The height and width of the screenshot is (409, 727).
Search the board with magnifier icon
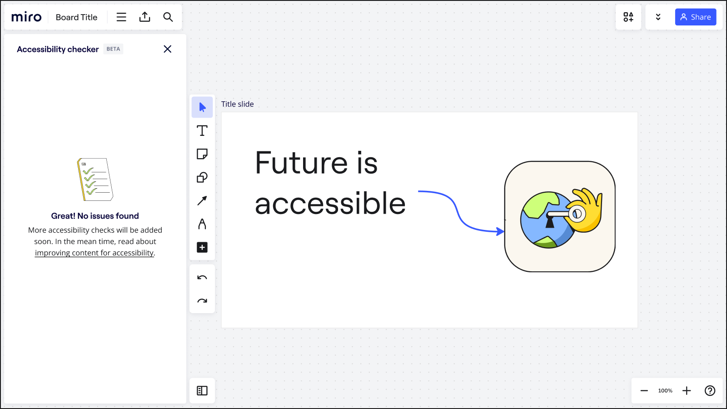coord(168,17)
